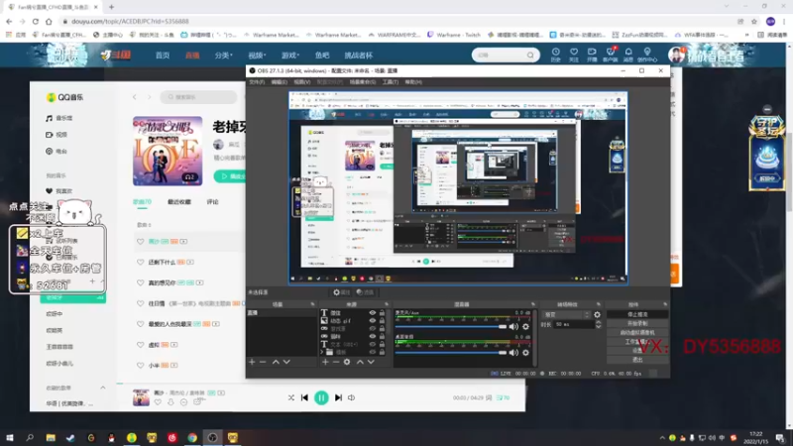Adjust volume slider of first mixer track
Image resolution: width=793 pixels, height=446 pixels.
[451, 327]
